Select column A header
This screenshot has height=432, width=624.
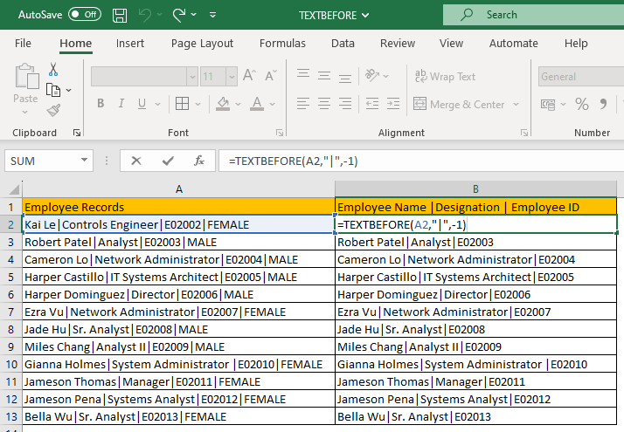pyautogui.click(x=178, y=189)
